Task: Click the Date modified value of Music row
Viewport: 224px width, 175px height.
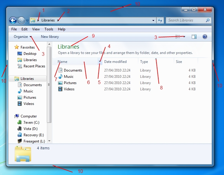Action: (x=117, y=77)
